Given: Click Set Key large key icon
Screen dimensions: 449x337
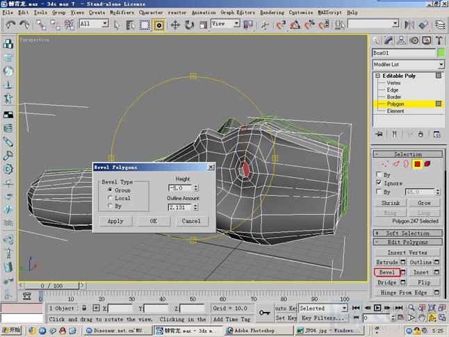Looking at the screenshot, I should 265,313.
